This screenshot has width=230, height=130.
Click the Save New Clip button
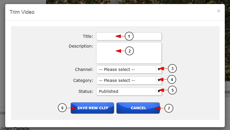point(92,108)
